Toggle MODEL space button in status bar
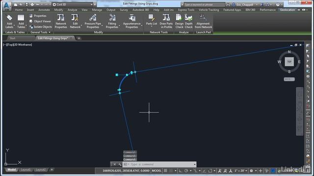The height and width of the screenshot is (176, 314). [157, 171]
